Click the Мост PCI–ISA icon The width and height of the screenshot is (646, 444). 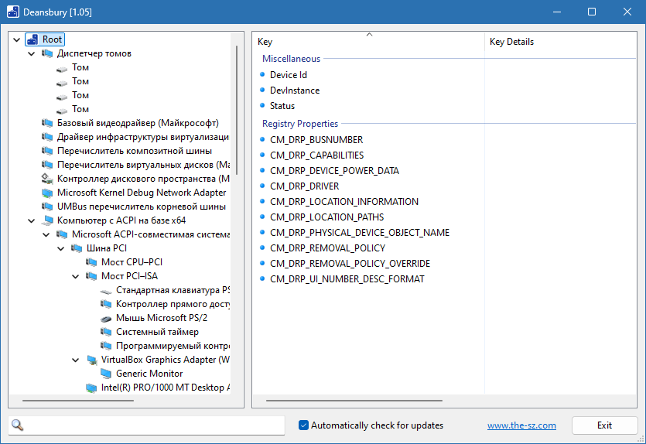pos(91,276)
